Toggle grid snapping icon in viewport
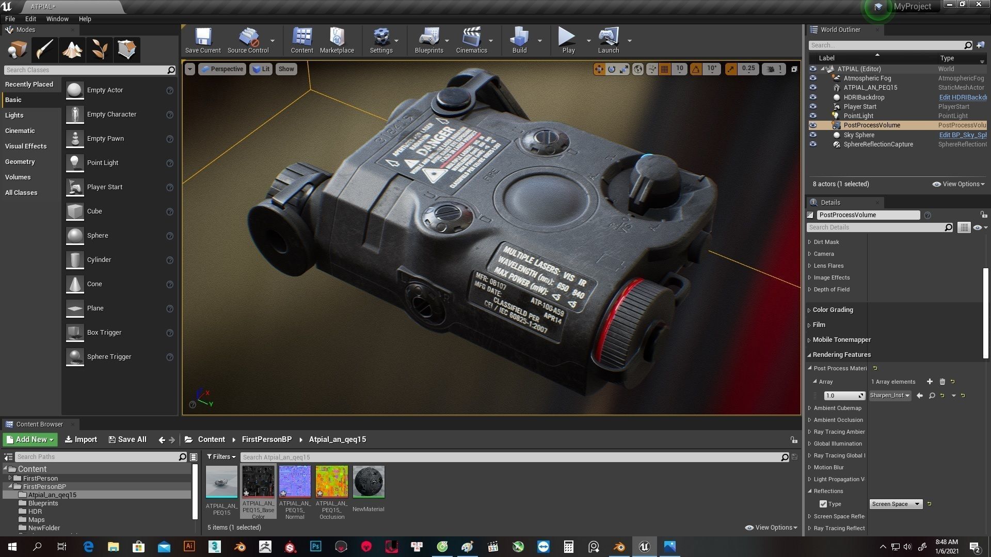Screen dimensions: 991x557 665,69
